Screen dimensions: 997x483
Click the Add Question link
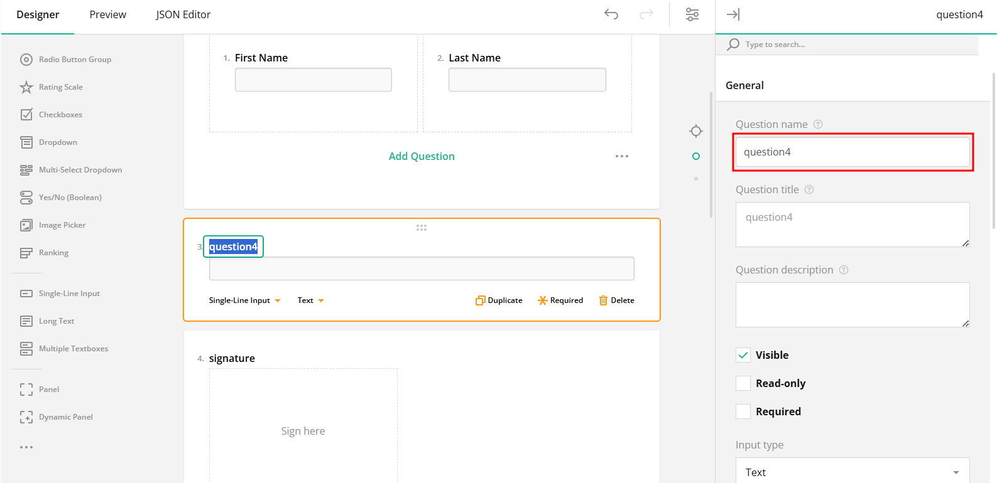pos(422,156)
